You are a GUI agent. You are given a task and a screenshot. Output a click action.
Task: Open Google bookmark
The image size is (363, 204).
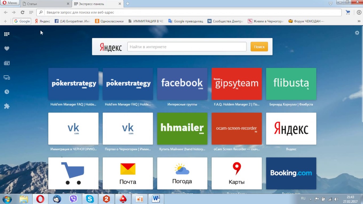22,21
